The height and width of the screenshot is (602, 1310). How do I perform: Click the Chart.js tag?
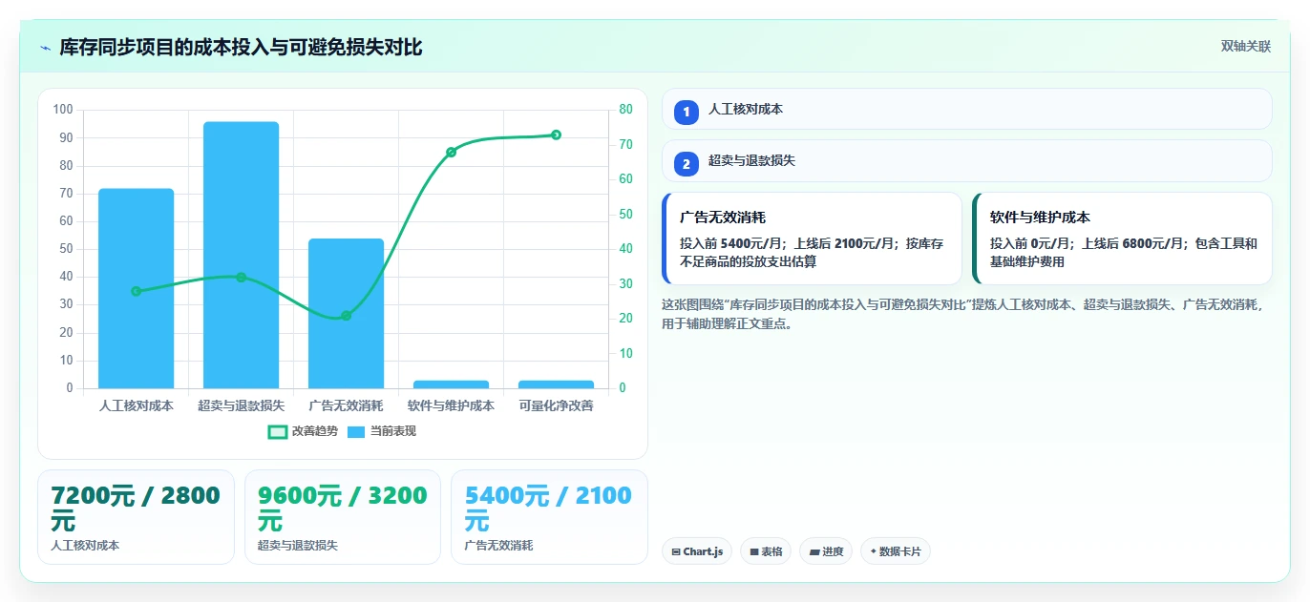click(x=697, y=551)
